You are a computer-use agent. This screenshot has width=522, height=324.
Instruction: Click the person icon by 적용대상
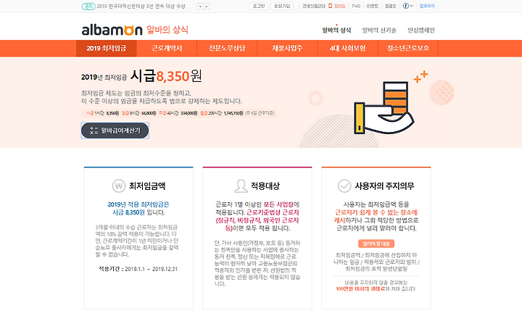[x=241, y=186]
